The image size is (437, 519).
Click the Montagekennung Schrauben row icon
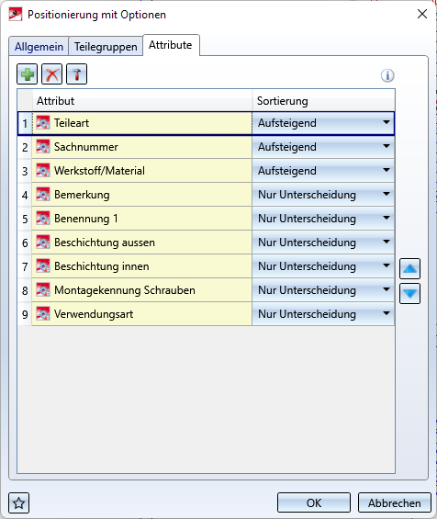[43, 289]
